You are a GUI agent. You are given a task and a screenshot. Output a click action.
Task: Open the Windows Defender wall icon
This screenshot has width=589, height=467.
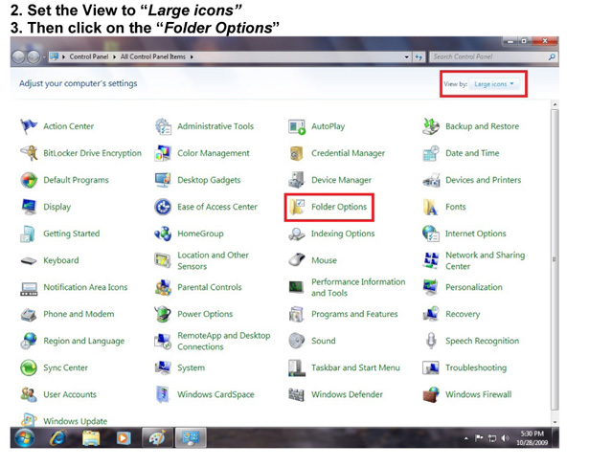pyautogui.click(x=296, y=394)
